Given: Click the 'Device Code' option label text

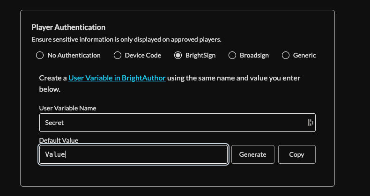Looking at the screenshot, I should (x=143, y=55).
